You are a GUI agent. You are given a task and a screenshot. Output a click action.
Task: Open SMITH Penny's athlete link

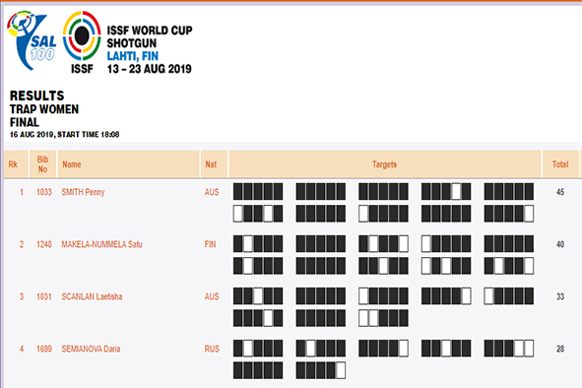(83, 192)
